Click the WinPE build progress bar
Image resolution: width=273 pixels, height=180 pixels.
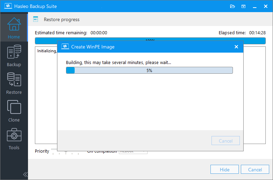click(x=149, y=70)
